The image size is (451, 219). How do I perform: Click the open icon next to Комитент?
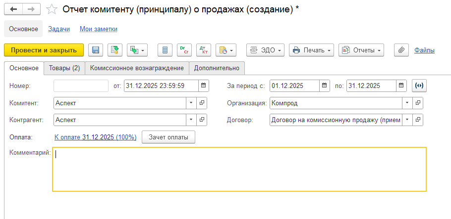pyautogui.click(x=202, y=103)
